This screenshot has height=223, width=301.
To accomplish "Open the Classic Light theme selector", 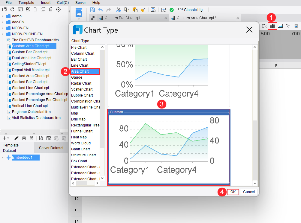I will click(192, 10).
